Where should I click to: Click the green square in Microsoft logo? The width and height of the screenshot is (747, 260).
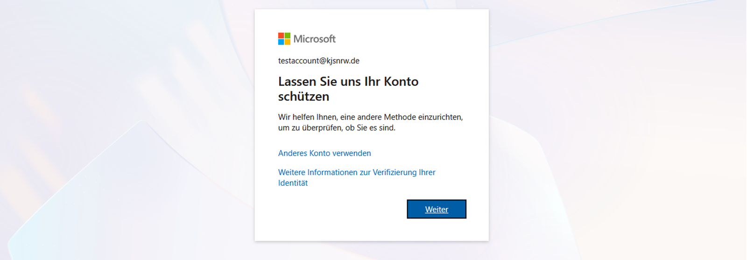tap(287, 35)
